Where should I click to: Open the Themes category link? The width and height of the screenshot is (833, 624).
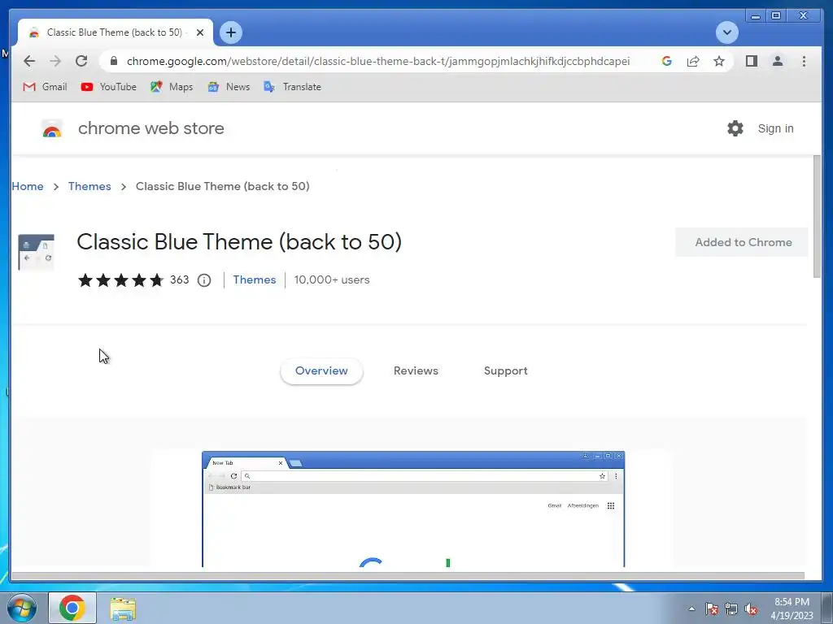255,279
